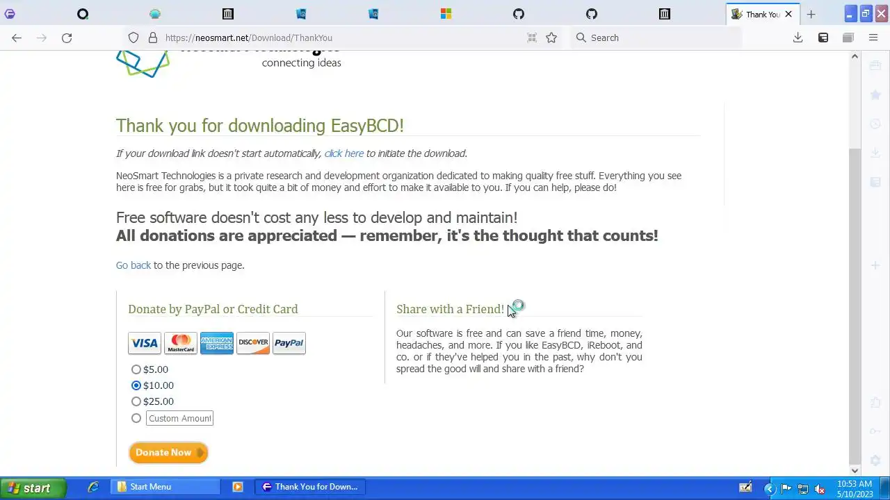890x500 pixels.
Task: Open bookmarks star in right sidebar
Action: coord(875,94)
